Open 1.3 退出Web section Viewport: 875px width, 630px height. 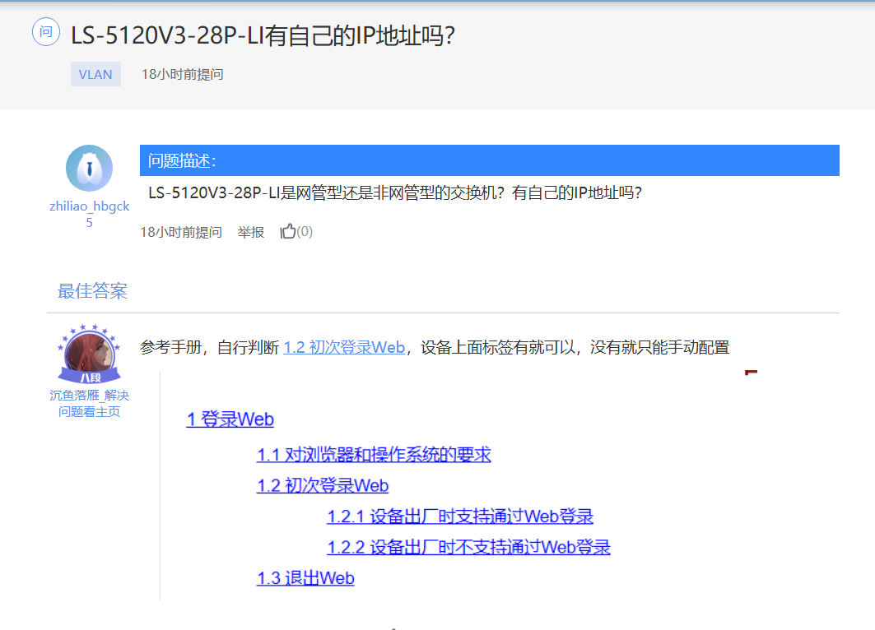coord(305,578)
